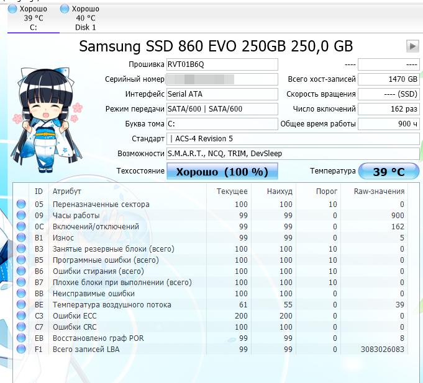Viewport: 423px width, 383px height.
Task: Click the power-on count 162 раз
Action: click(388, 109)
